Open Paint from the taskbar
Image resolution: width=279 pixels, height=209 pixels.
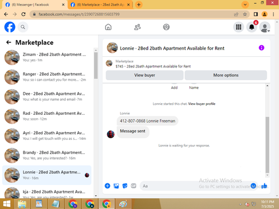(123, 204)
